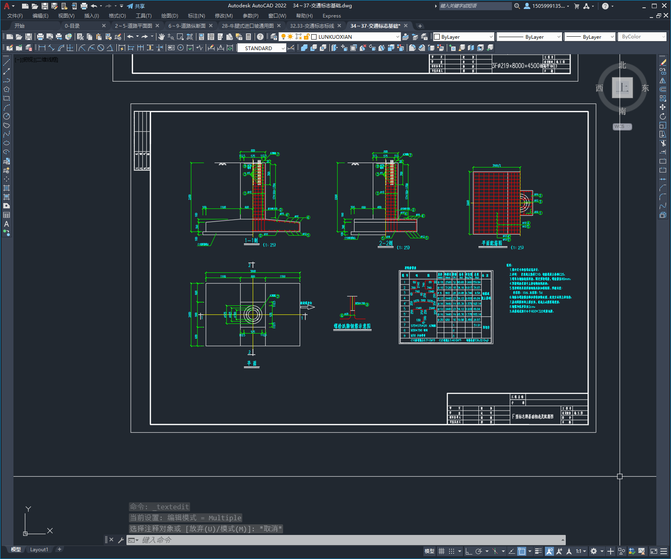
Task: Select the Circle draw tool
Action: pyautogui.click(x=7, y=116)
